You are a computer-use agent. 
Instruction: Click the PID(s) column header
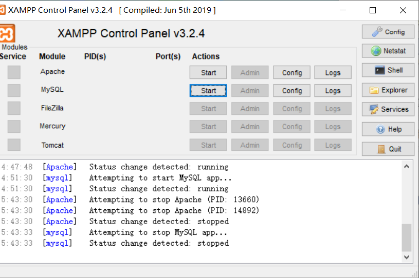(95, 56)
